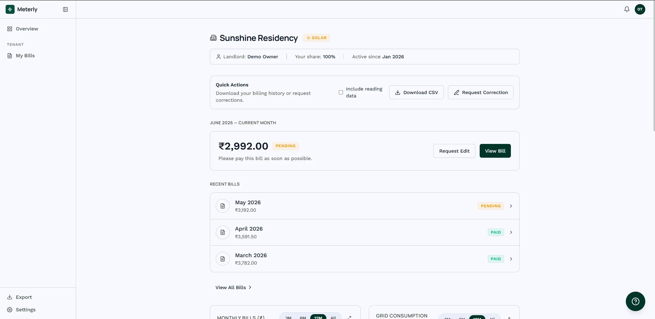This screenshot has height=319, width=655.
Task: Click the PENDING badge beside ₹2,992.00
Action: [285, 146]
